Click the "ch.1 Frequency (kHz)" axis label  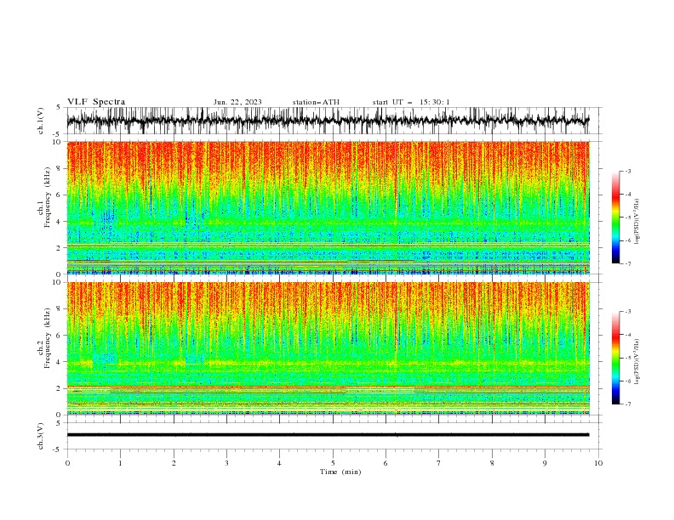(44, 198)
